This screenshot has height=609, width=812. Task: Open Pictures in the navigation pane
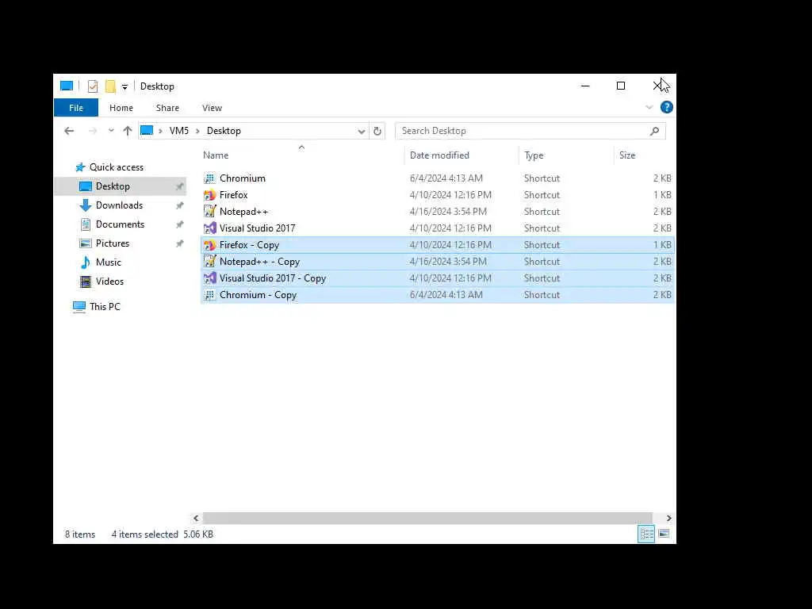coord(113,243)
